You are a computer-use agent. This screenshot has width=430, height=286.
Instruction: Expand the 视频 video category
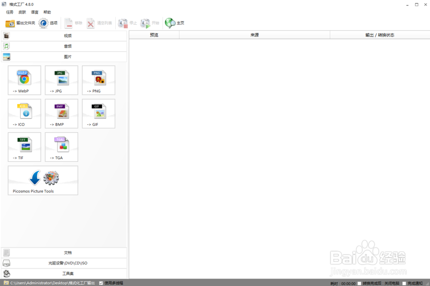click(x=64, y=36)
